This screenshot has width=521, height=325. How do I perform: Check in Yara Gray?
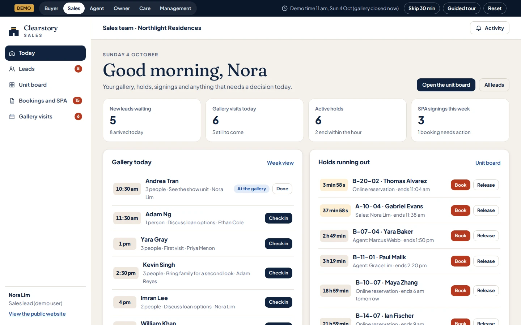point(279,244)
